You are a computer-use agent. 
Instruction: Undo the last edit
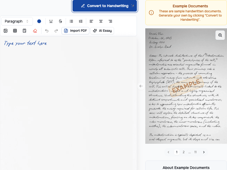(47, 31)
